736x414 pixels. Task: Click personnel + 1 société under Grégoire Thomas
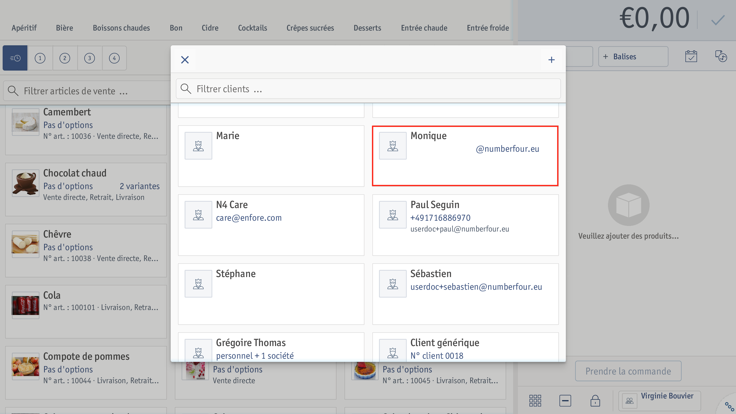click(255, 356)
